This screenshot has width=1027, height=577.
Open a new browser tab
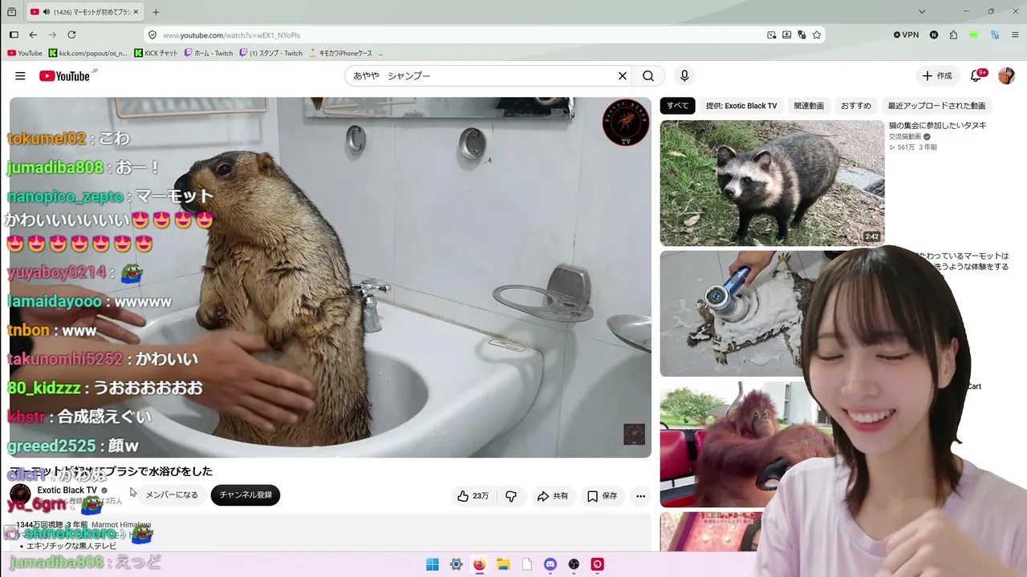156,12
